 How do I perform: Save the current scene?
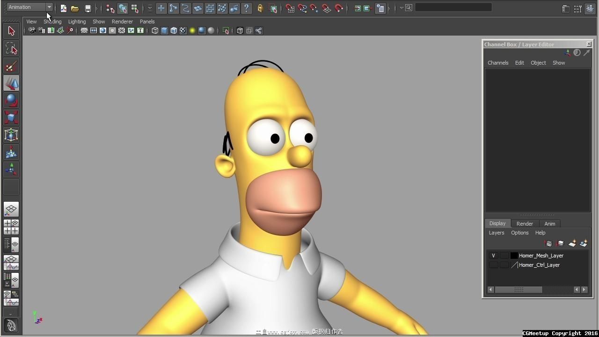pos(88,8)
